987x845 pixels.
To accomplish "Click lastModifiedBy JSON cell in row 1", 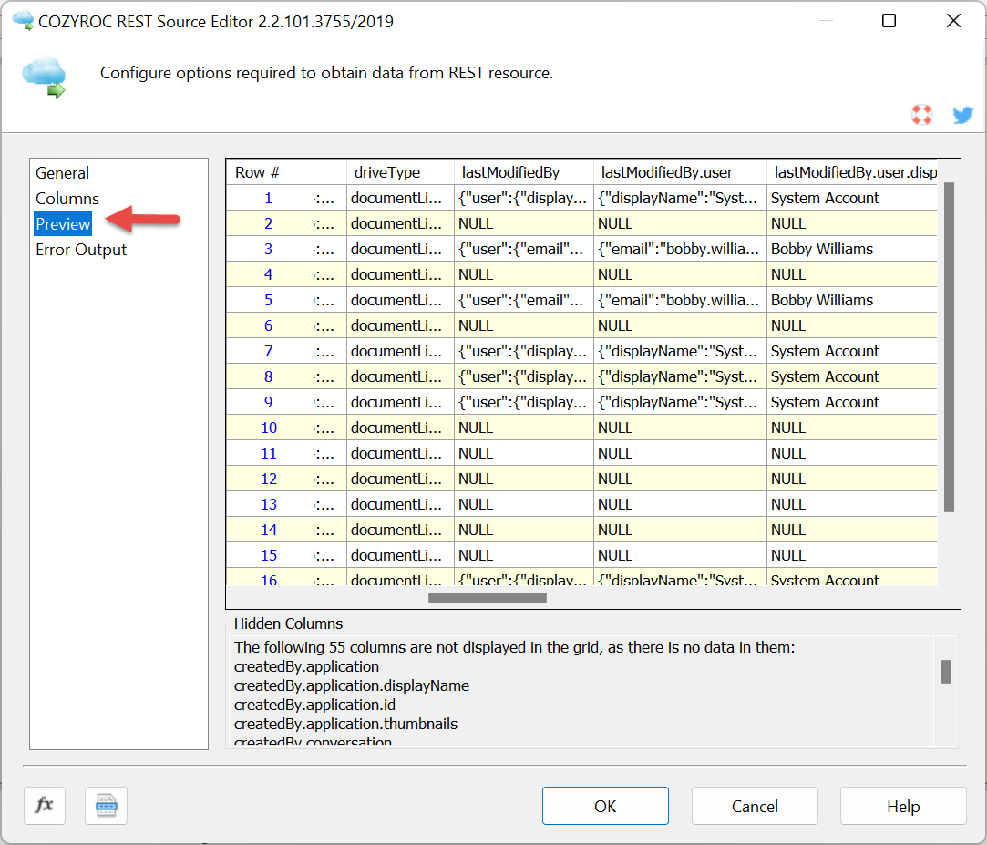I will 524,199.
